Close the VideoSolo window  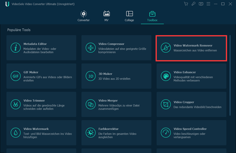(230, 4)
